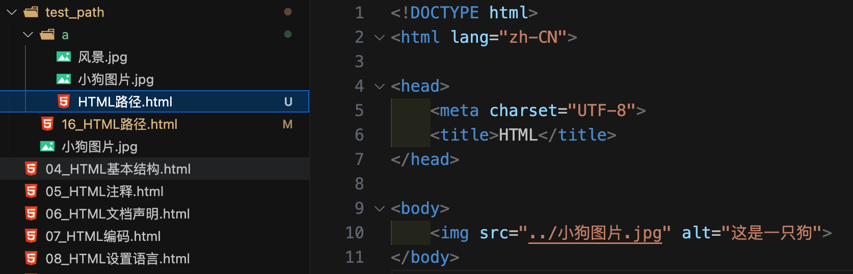Open file 06_HTML文档声明.html

pyautogui.click(x=118, y=214)
